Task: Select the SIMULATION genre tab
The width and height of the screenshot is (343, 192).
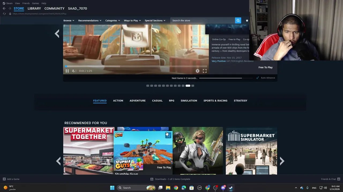Action: coord(189,101)
